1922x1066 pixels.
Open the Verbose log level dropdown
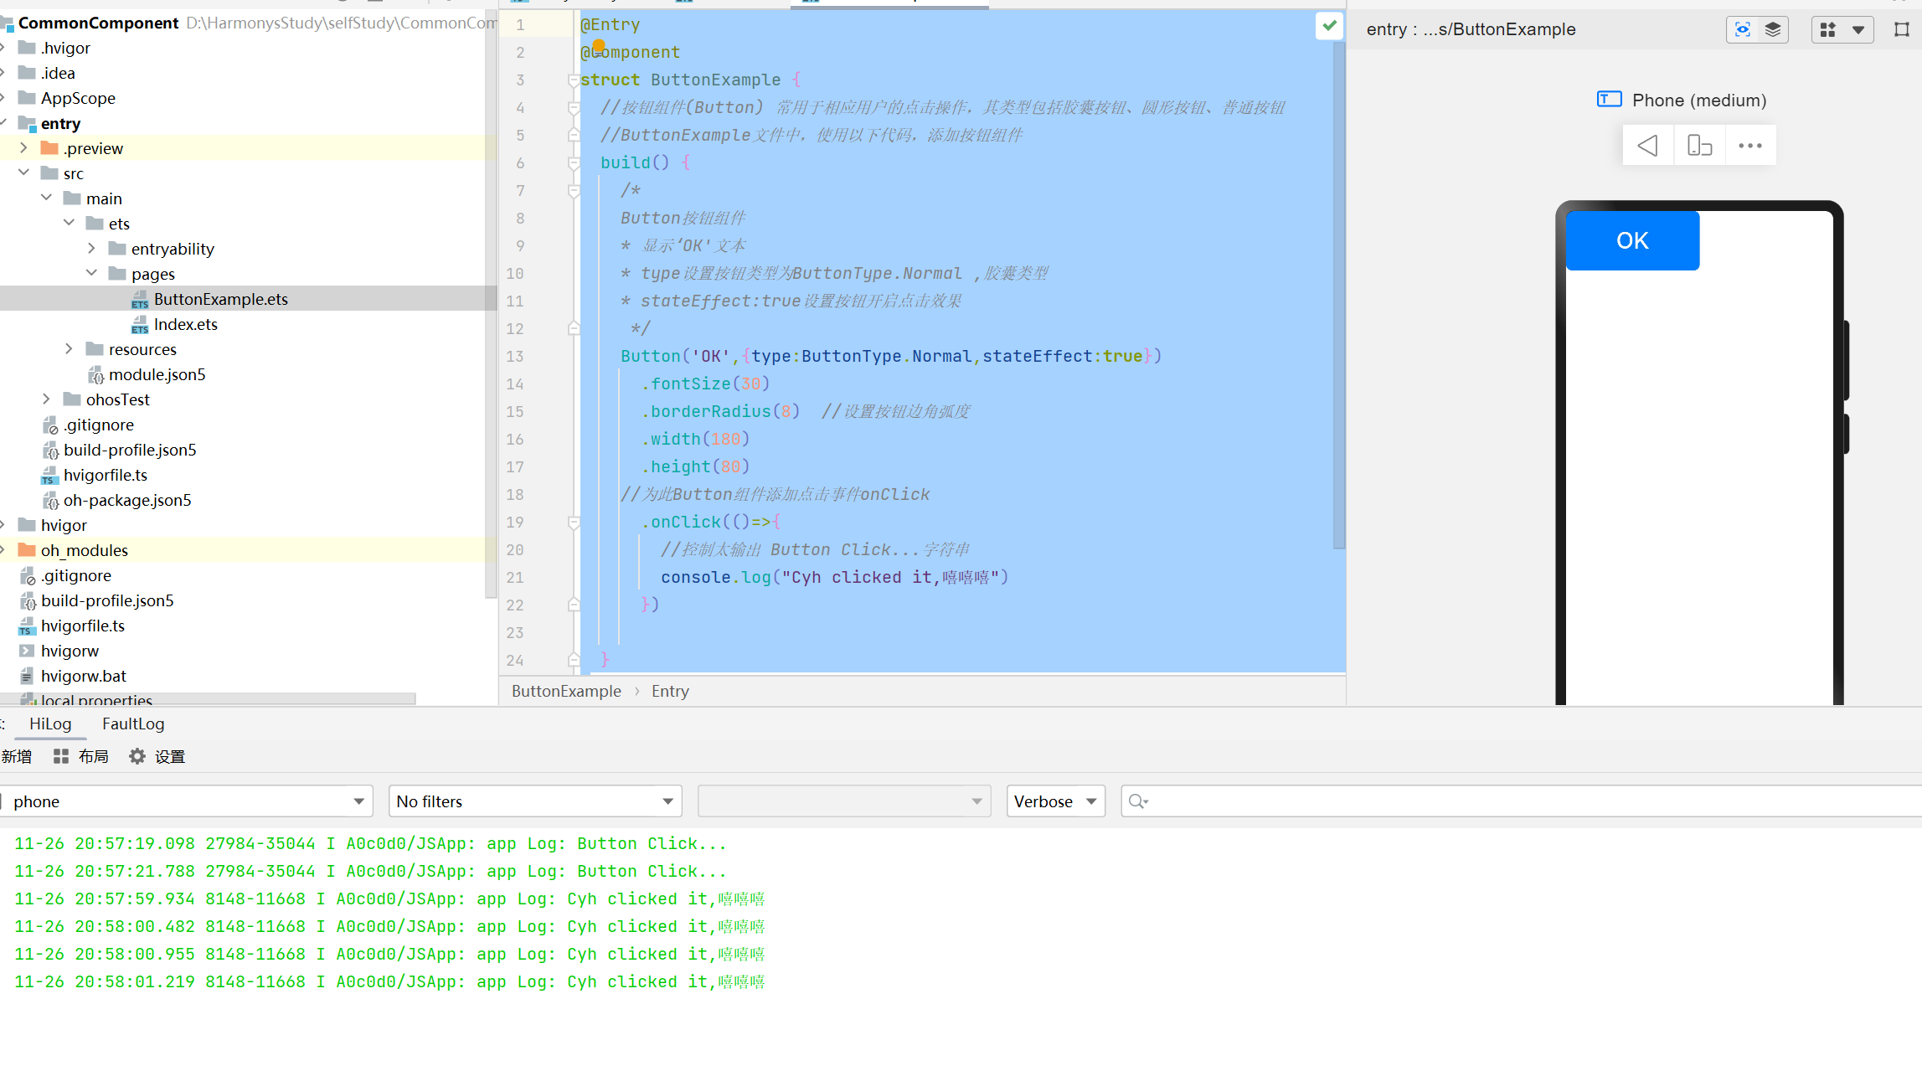[1055, 801]
